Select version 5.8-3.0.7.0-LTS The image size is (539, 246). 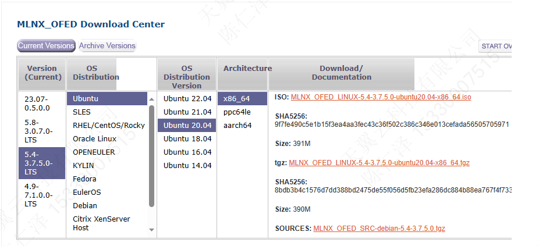pyautogui.click(x=41, y=131)
